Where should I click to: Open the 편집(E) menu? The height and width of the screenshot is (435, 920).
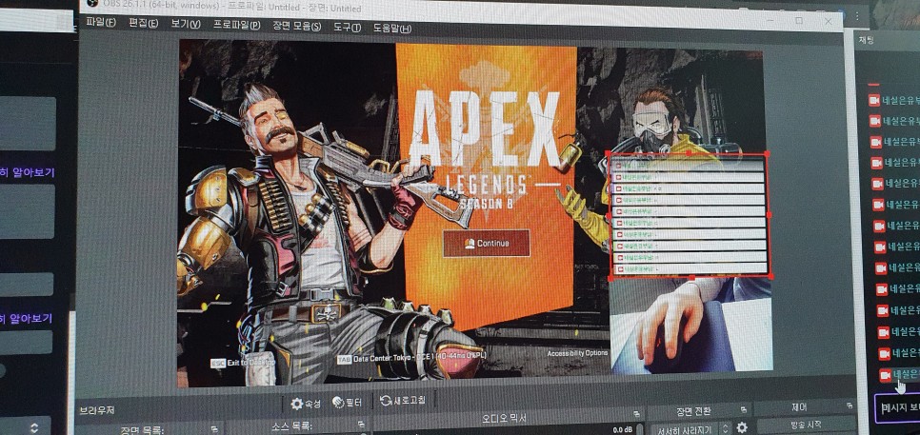144,24
